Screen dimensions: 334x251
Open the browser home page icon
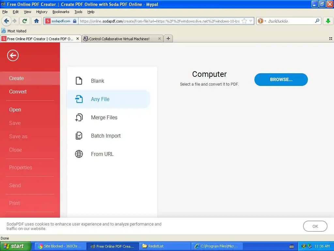click(37, 21)
